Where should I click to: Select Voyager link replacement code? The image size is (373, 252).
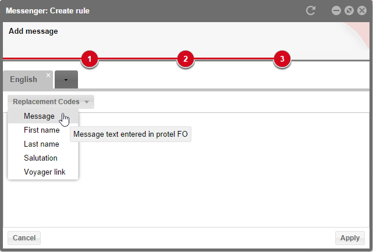coord(43,172)
